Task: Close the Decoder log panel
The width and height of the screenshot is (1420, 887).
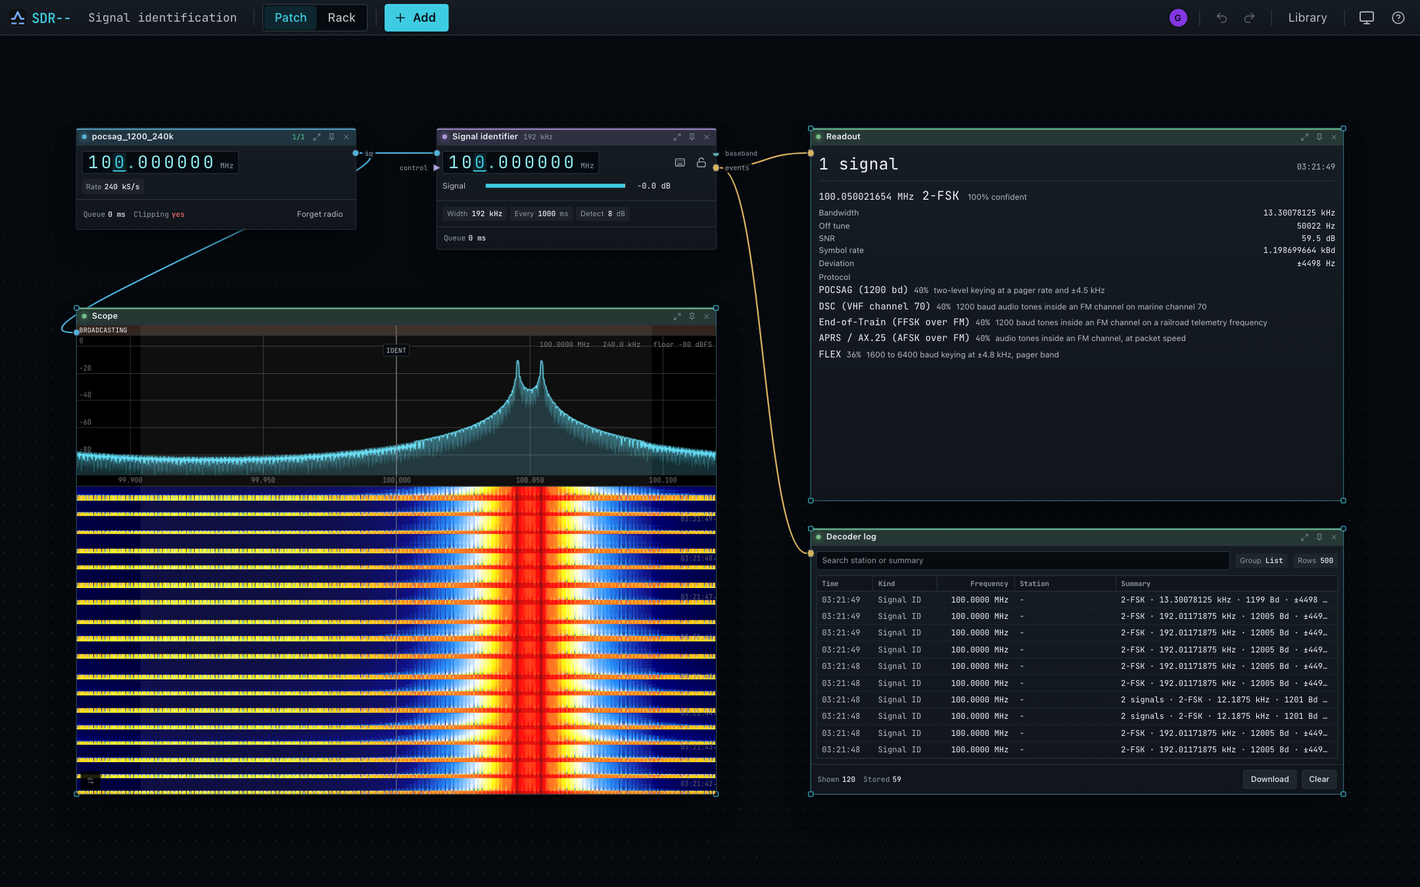Action: click(x=1334, y=537)
